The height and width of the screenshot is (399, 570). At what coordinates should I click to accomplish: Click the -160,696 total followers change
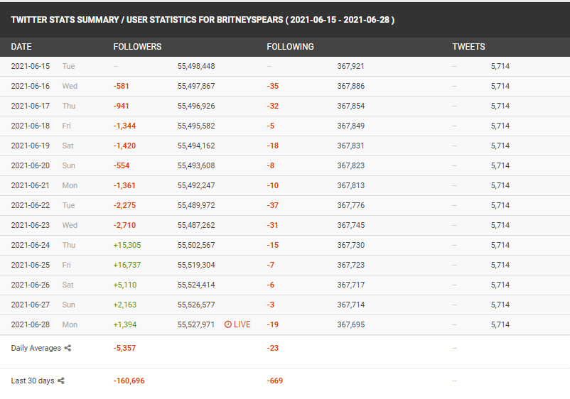(x=129, y=381)
